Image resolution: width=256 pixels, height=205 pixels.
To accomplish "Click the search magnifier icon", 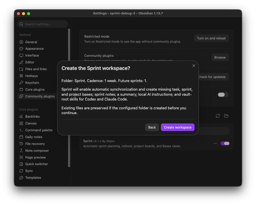I will coord(21,24).
